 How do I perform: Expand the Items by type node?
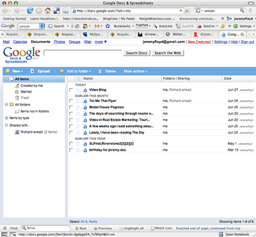click(6, 118)
